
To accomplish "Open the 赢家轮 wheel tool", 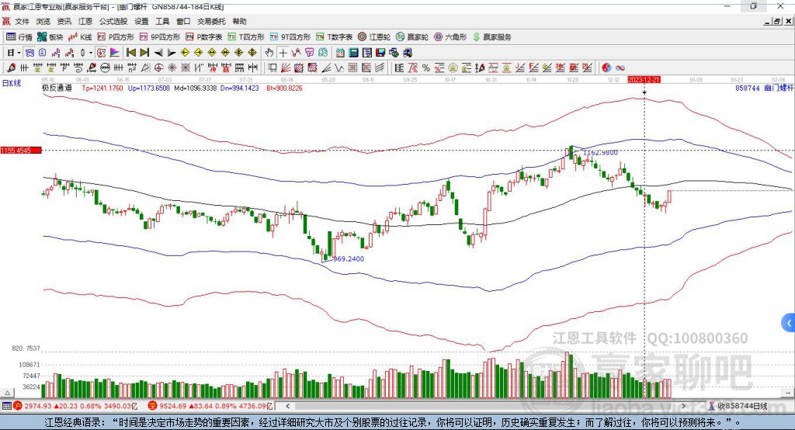I will [412, 37].
